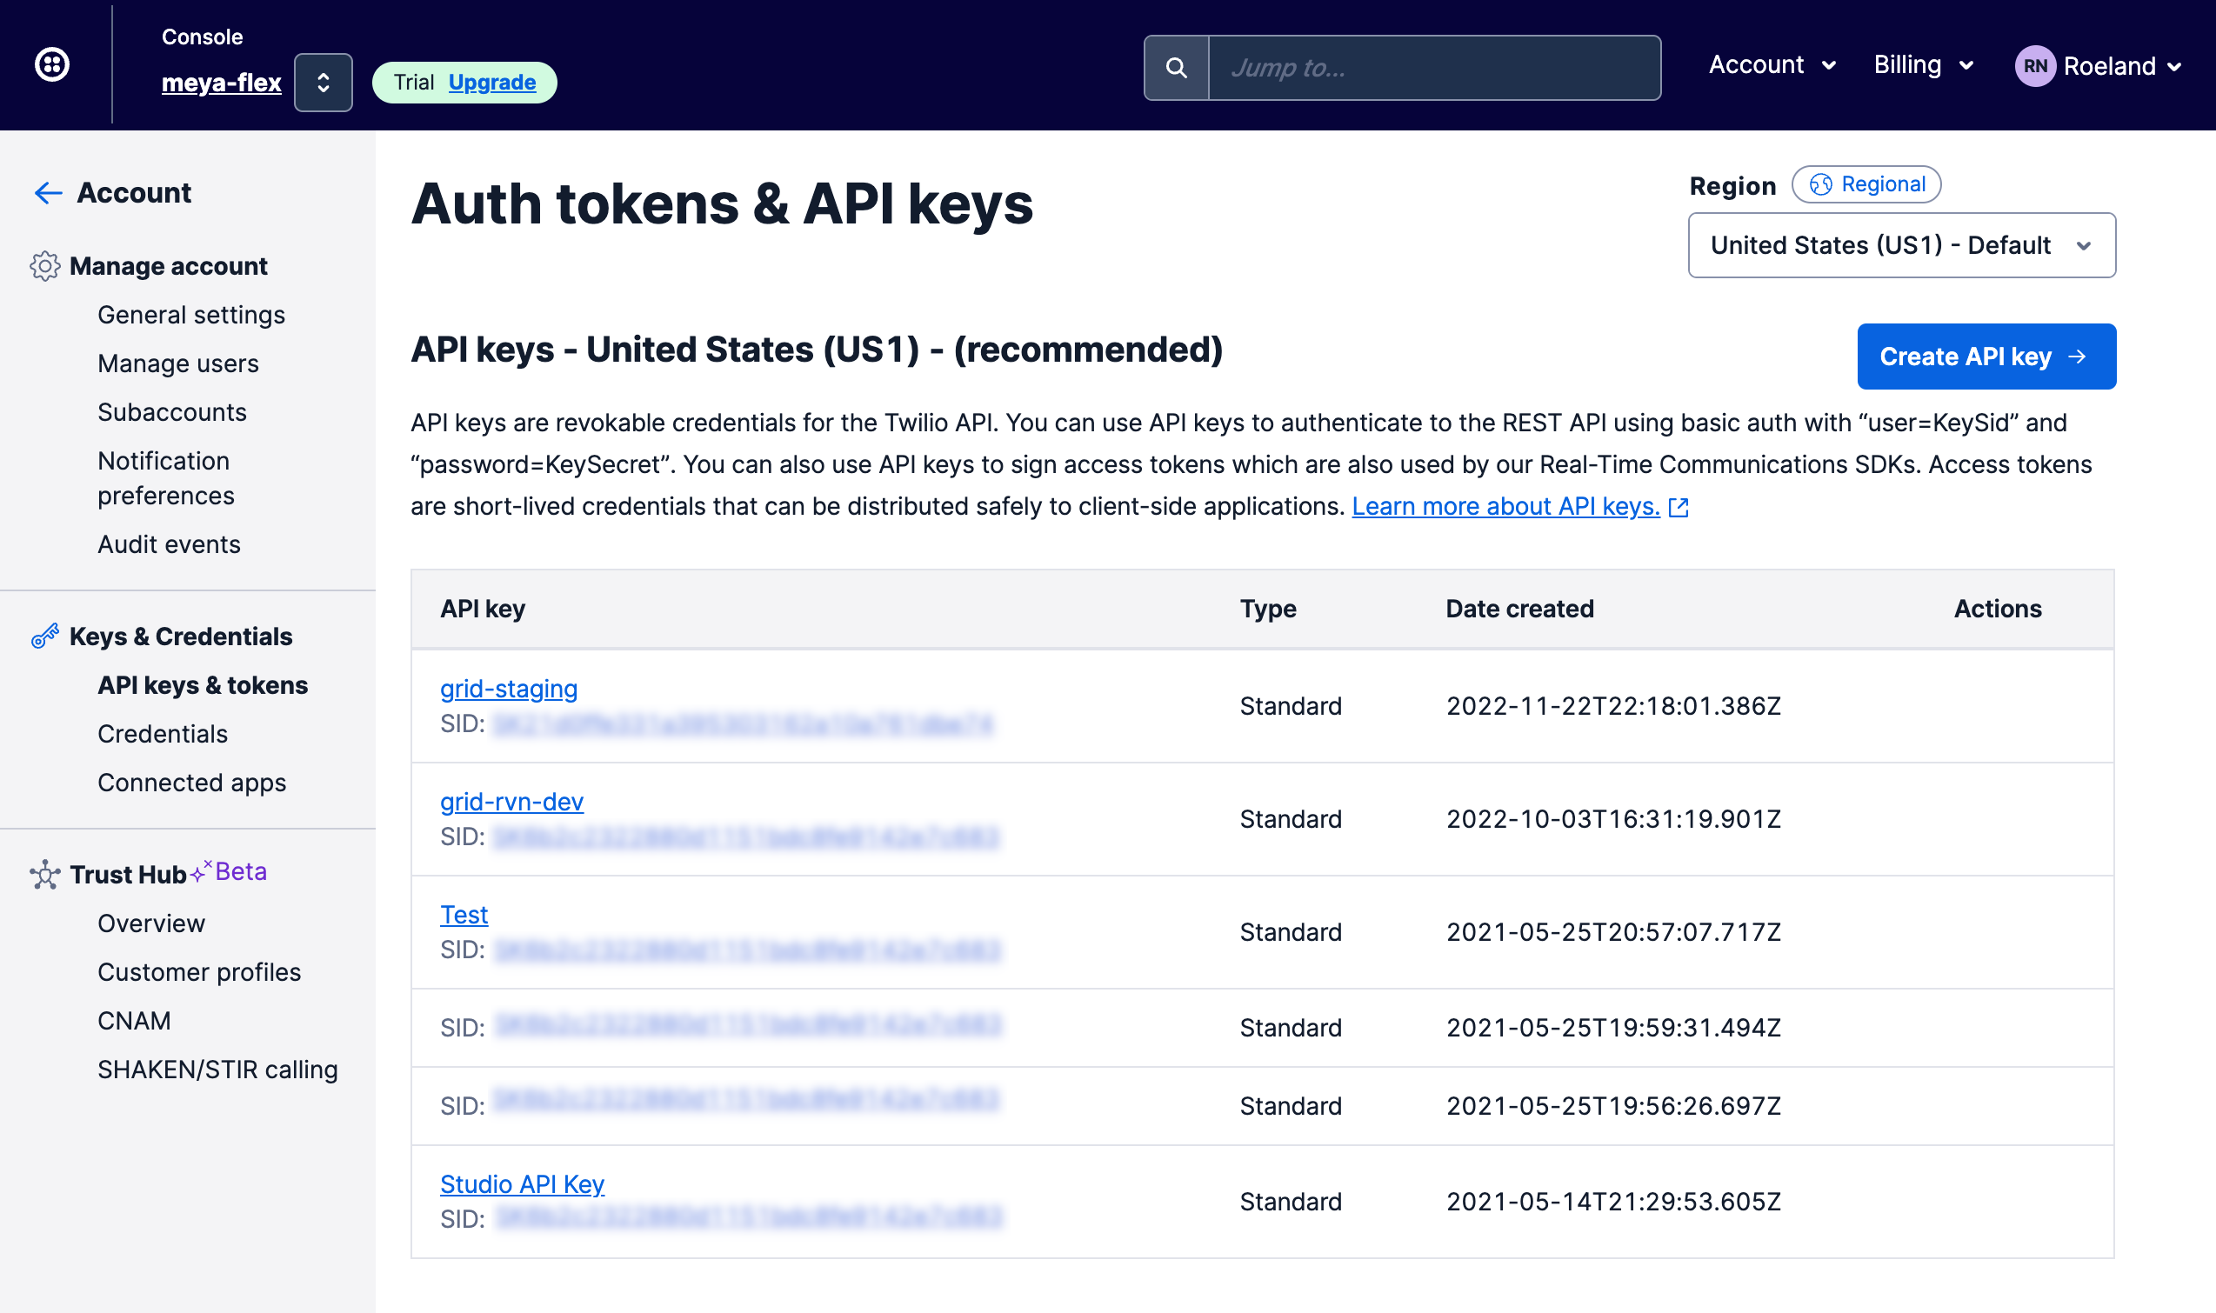2216x1313 pixels.
Task: Open Trust Hub Overview
Action: point(150,923)
